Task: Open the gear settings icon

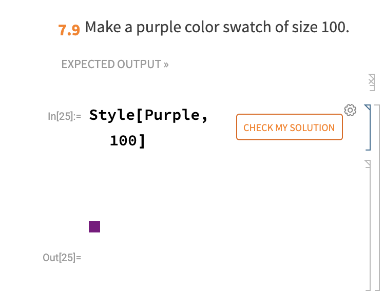Action: [350, 110]
